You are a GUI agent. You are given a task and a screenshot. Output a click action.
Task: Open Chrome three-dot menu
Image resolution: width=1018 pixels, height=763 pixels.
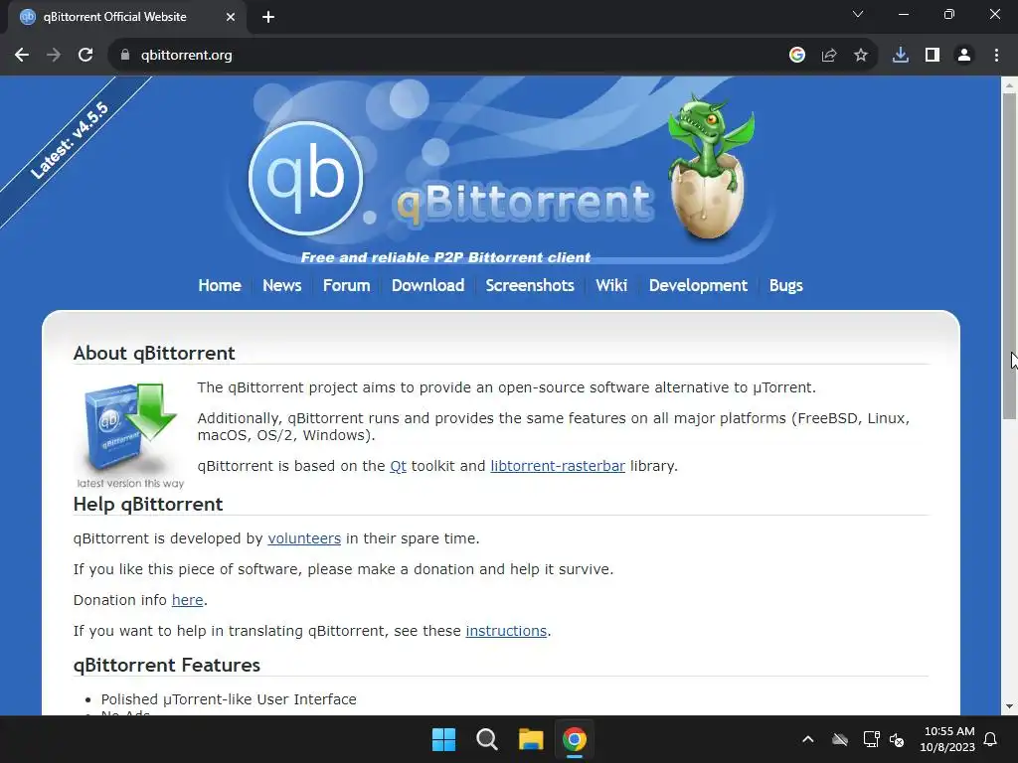point(996,56)
